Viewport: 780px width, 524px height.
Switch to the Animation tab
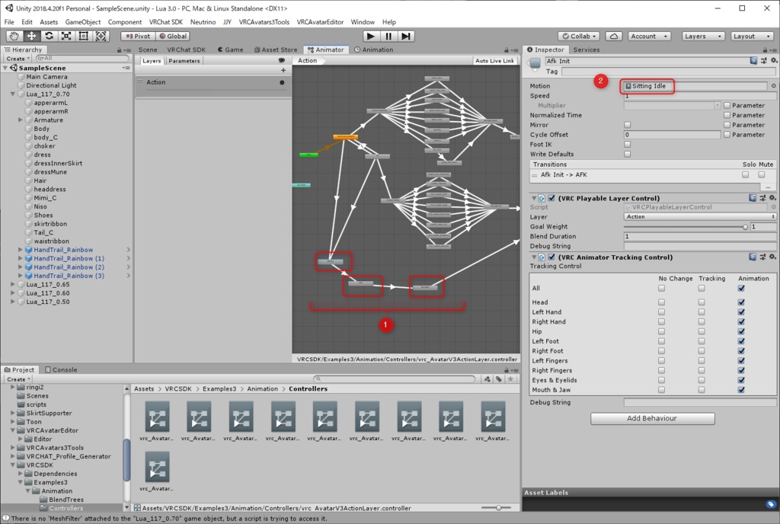click(373, 50)
